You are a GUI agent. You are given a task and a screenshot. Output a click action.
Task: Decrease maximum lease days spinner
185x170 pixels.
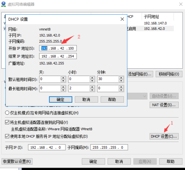tap(63, 90)
